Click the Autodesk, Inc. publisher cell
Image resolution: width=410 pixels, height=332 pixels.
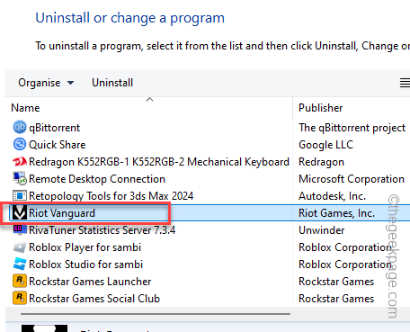point(332,196)
